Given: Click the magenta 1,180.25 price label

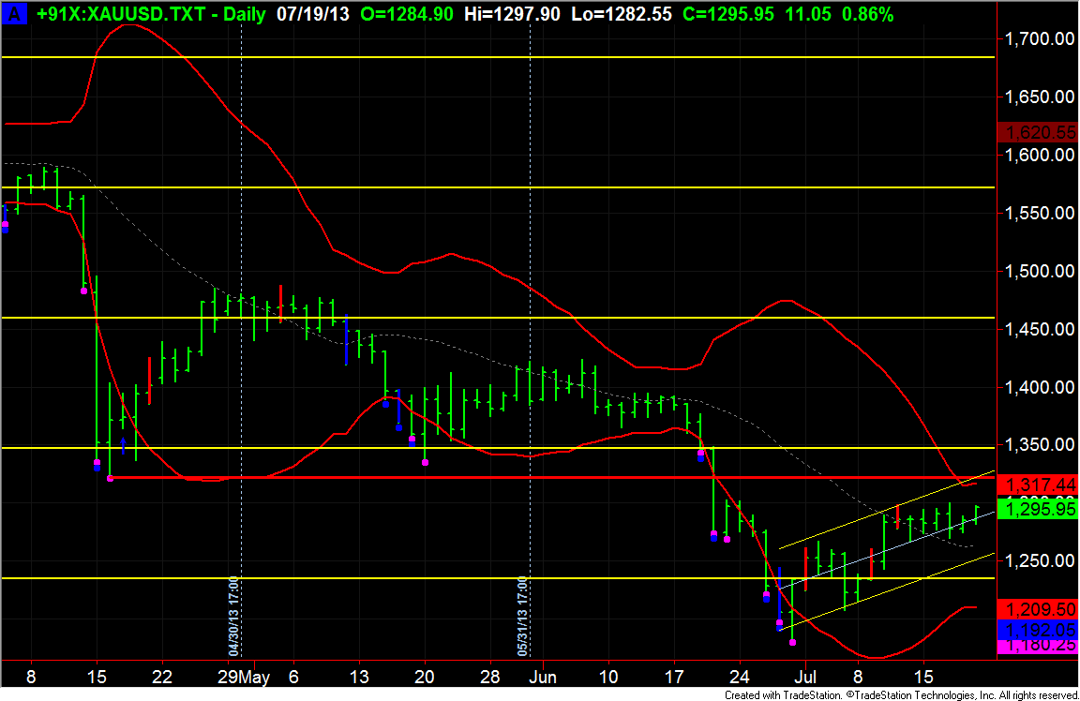Looking at the screenshot, I should (x=1036, y=646).
